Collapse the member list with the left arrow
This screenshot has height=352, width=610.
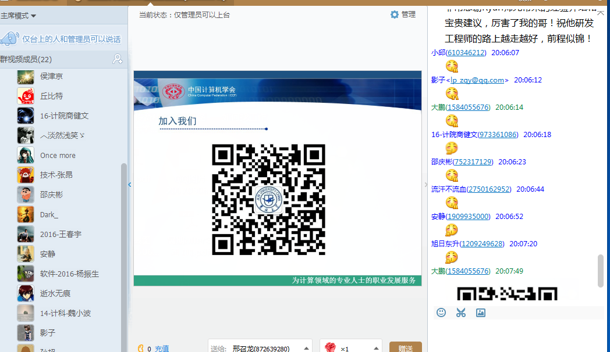coord(130,185)
